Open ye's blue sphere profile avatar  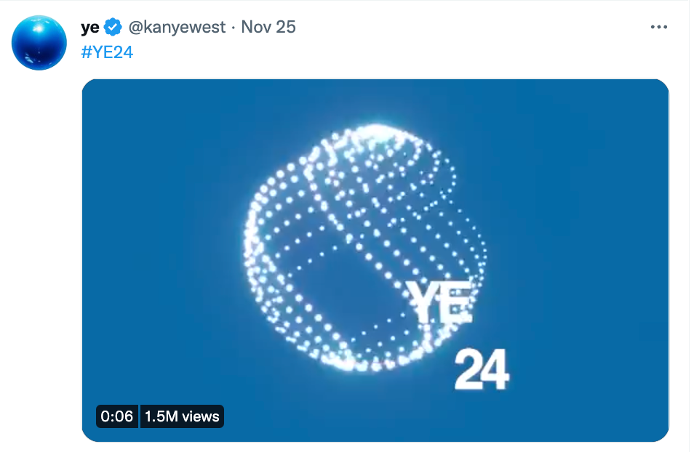coord(39,41)
